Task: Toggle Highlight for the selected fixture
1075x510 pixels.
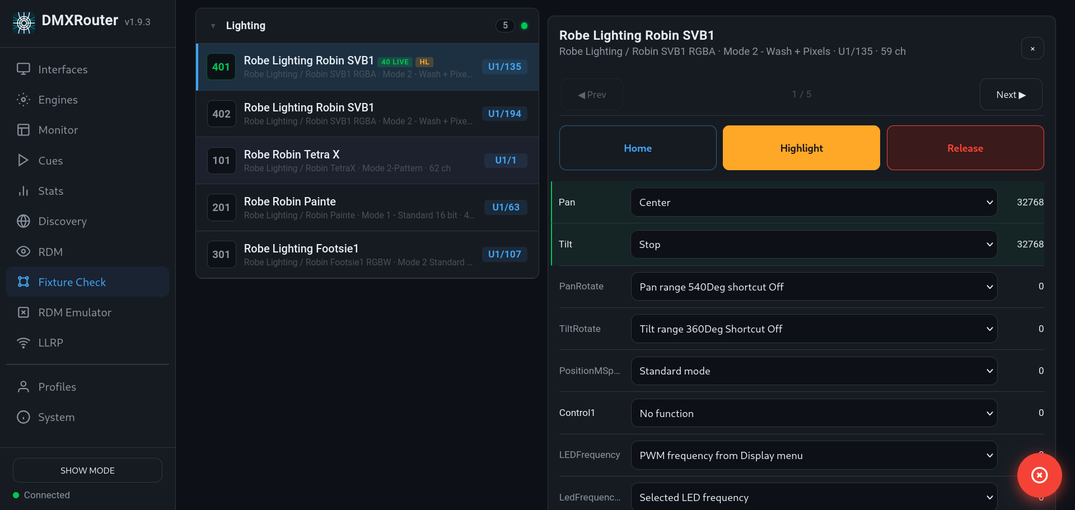Action: [801, 148]
